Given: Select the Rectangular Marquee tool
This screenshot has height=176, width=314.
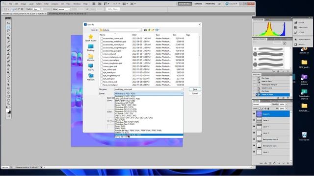Looking at the screenshot, I should [8, 27].
